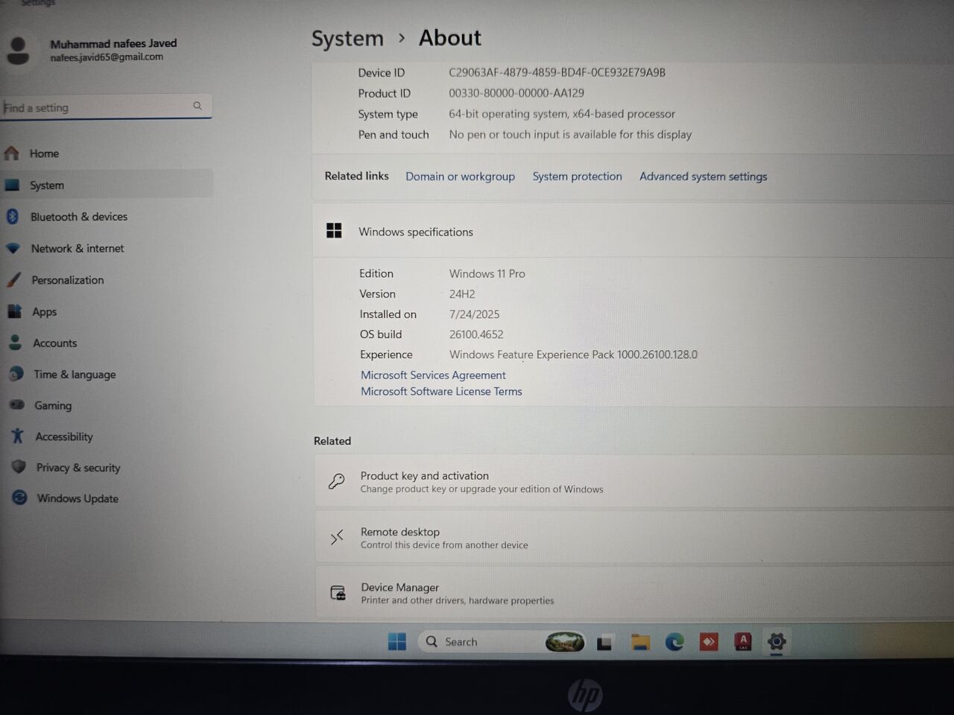Open Accessibility settings
954x715 pixels.
point(64,437)
